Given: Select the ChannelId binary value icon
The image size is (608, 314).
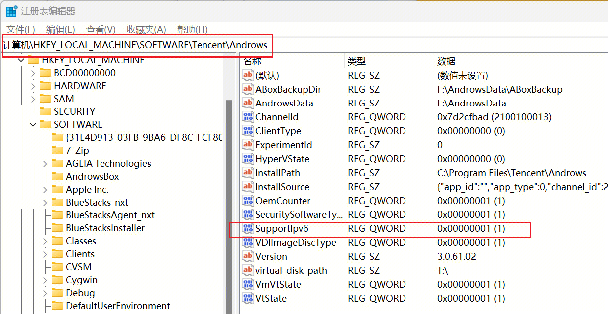Looking at the screenshot, I should (248, 117).
